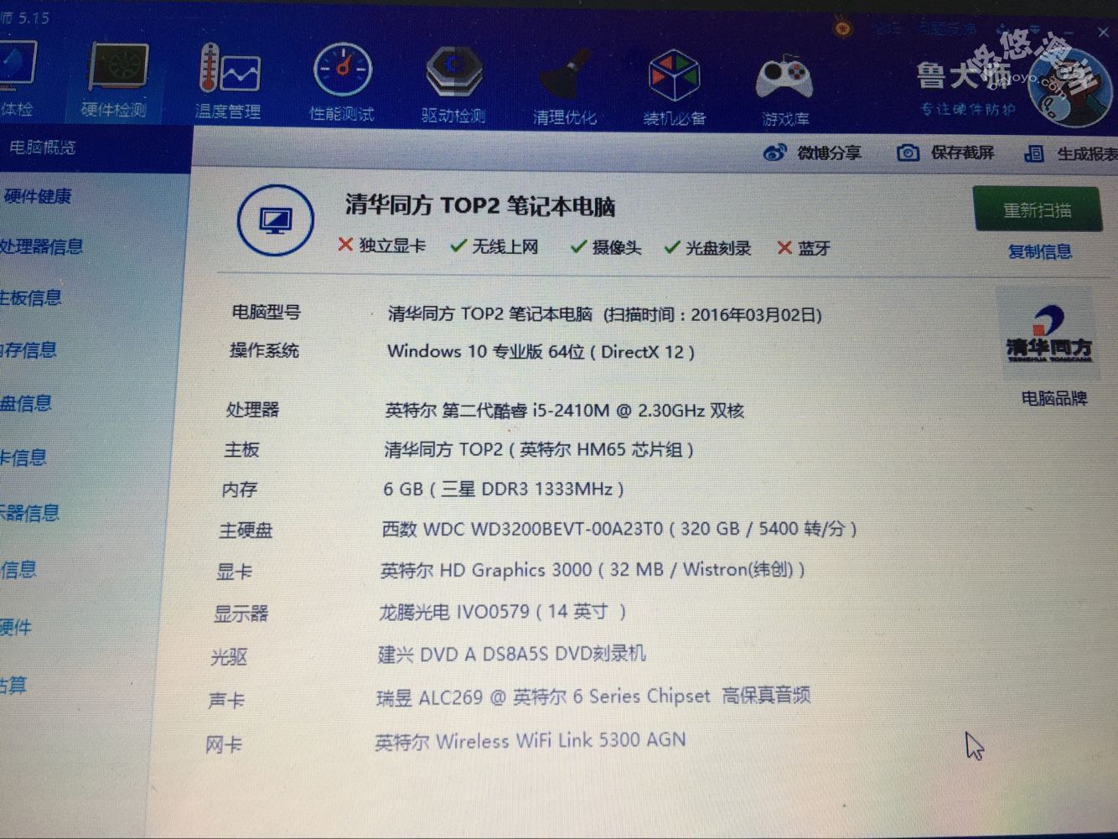Viewport: 1118px width, 839px height.
Task: Select 电脑概览 in the sidebar
Action: 42,148
